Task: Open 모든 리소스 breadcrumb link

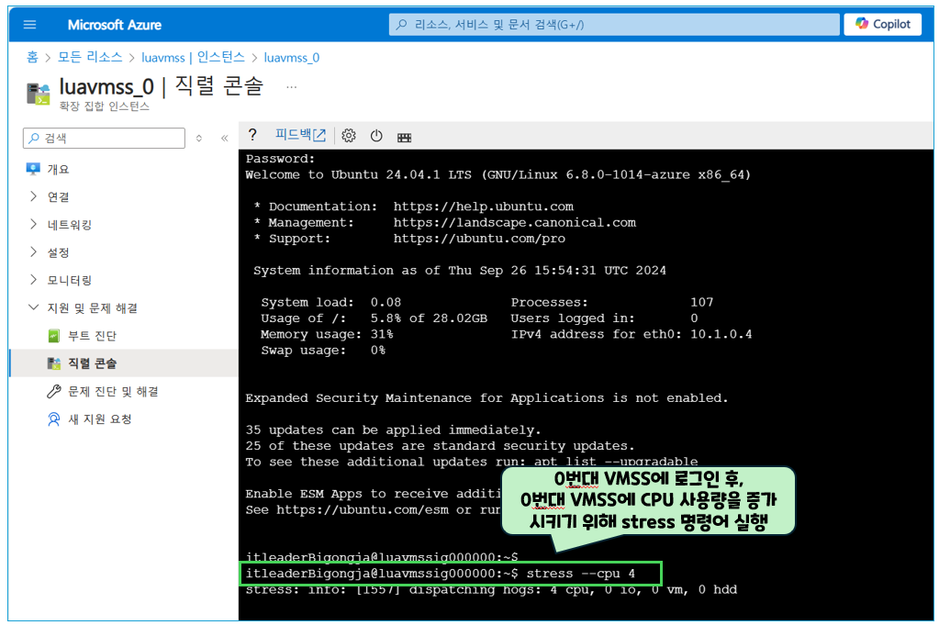Action: (x=90, y=57)
